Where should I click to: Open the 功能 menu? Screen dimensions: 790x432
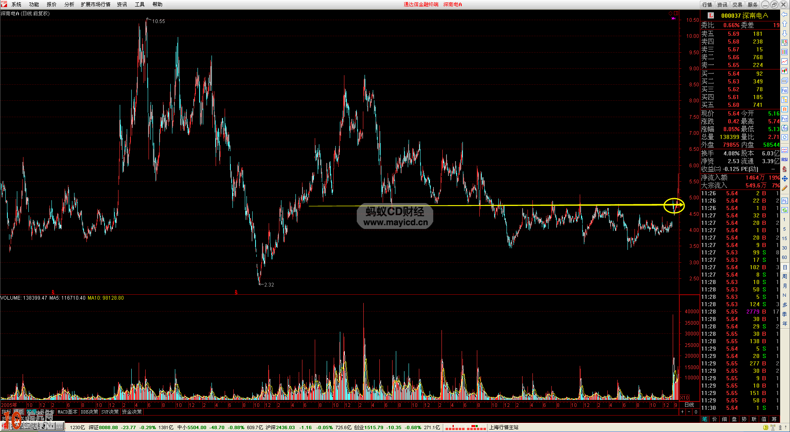(x=34, y=5)
